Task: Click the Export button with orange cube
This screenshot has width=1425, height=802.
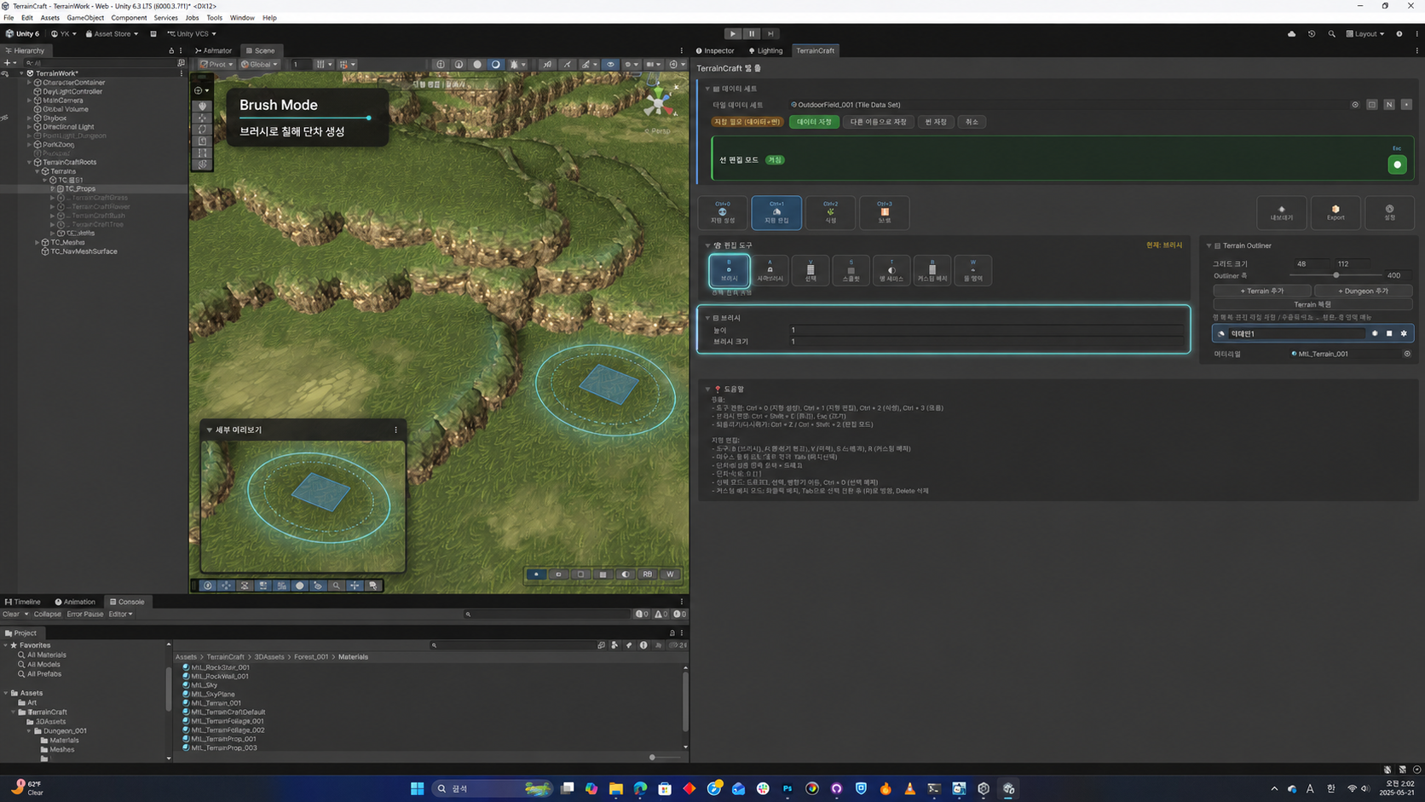Action: tap(1336, 212)
